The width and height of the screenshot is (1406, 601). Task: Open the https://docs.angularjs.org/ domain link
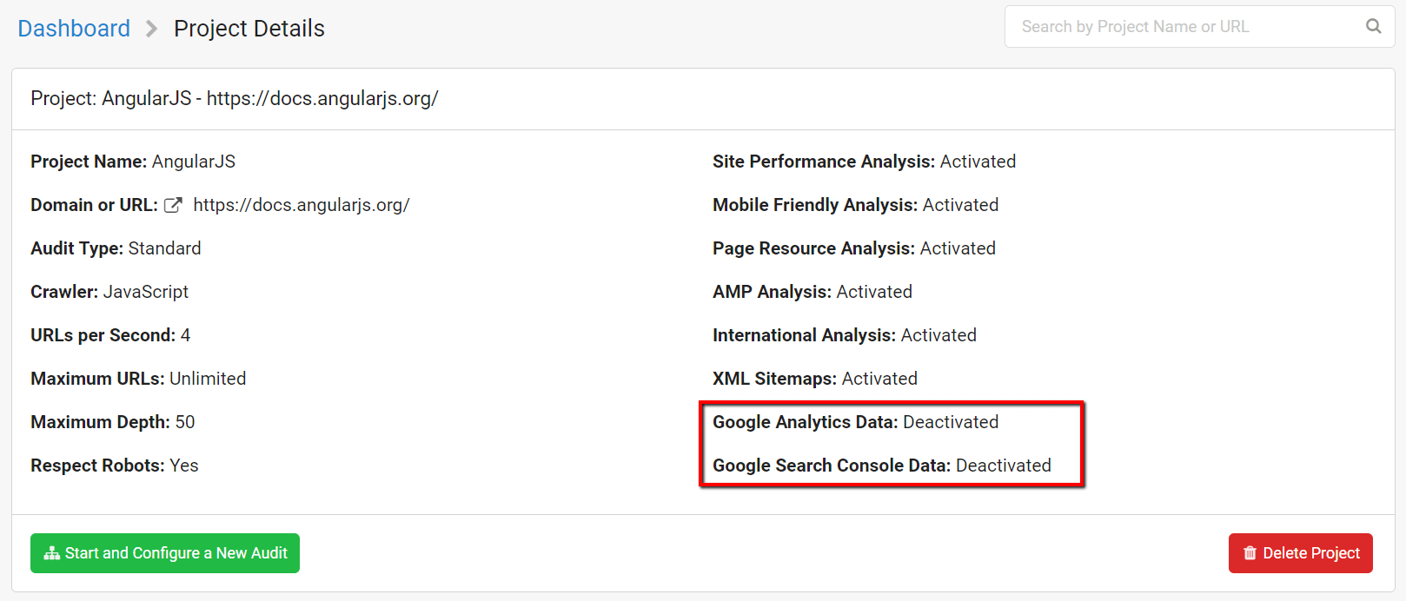301,205
